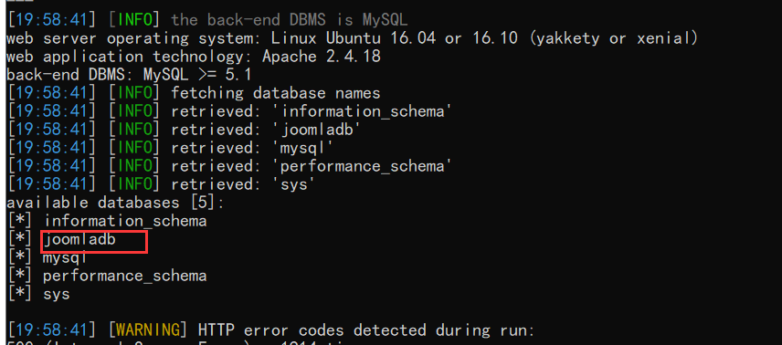The width and height of the screenshot is (782, 345).
Task: Click 'sys' in available databases list
Action: (x=57, y=294)
